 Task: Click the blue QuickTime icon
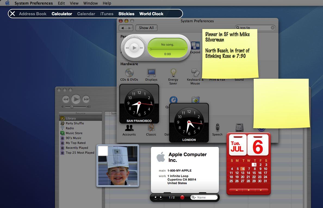click(173, 100)
